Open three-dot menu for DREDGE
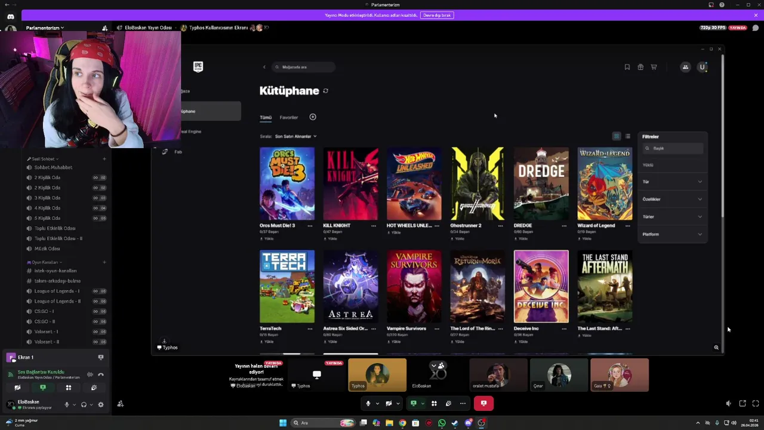Viewport: 764px width, 430px height. click(x=564, y=226)
